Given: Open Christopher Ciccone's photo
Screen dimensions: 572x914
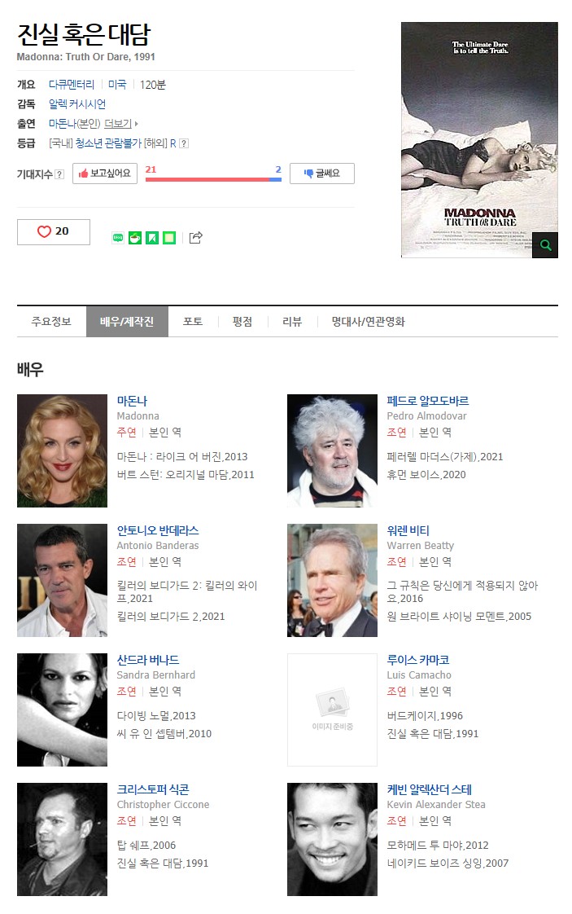Looking at the screenshot, I should click(x=63, y=839).
